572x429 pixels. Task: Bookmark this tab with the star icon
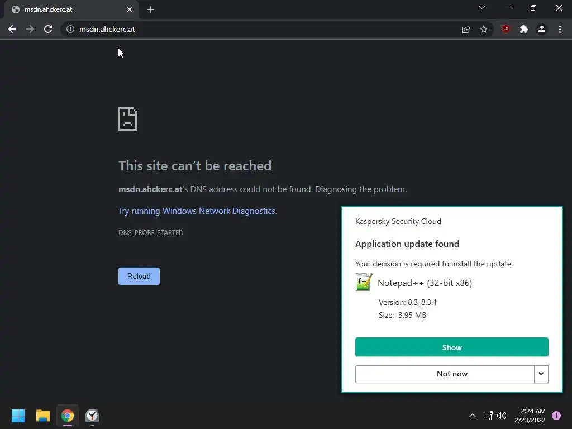pos(484,29)
